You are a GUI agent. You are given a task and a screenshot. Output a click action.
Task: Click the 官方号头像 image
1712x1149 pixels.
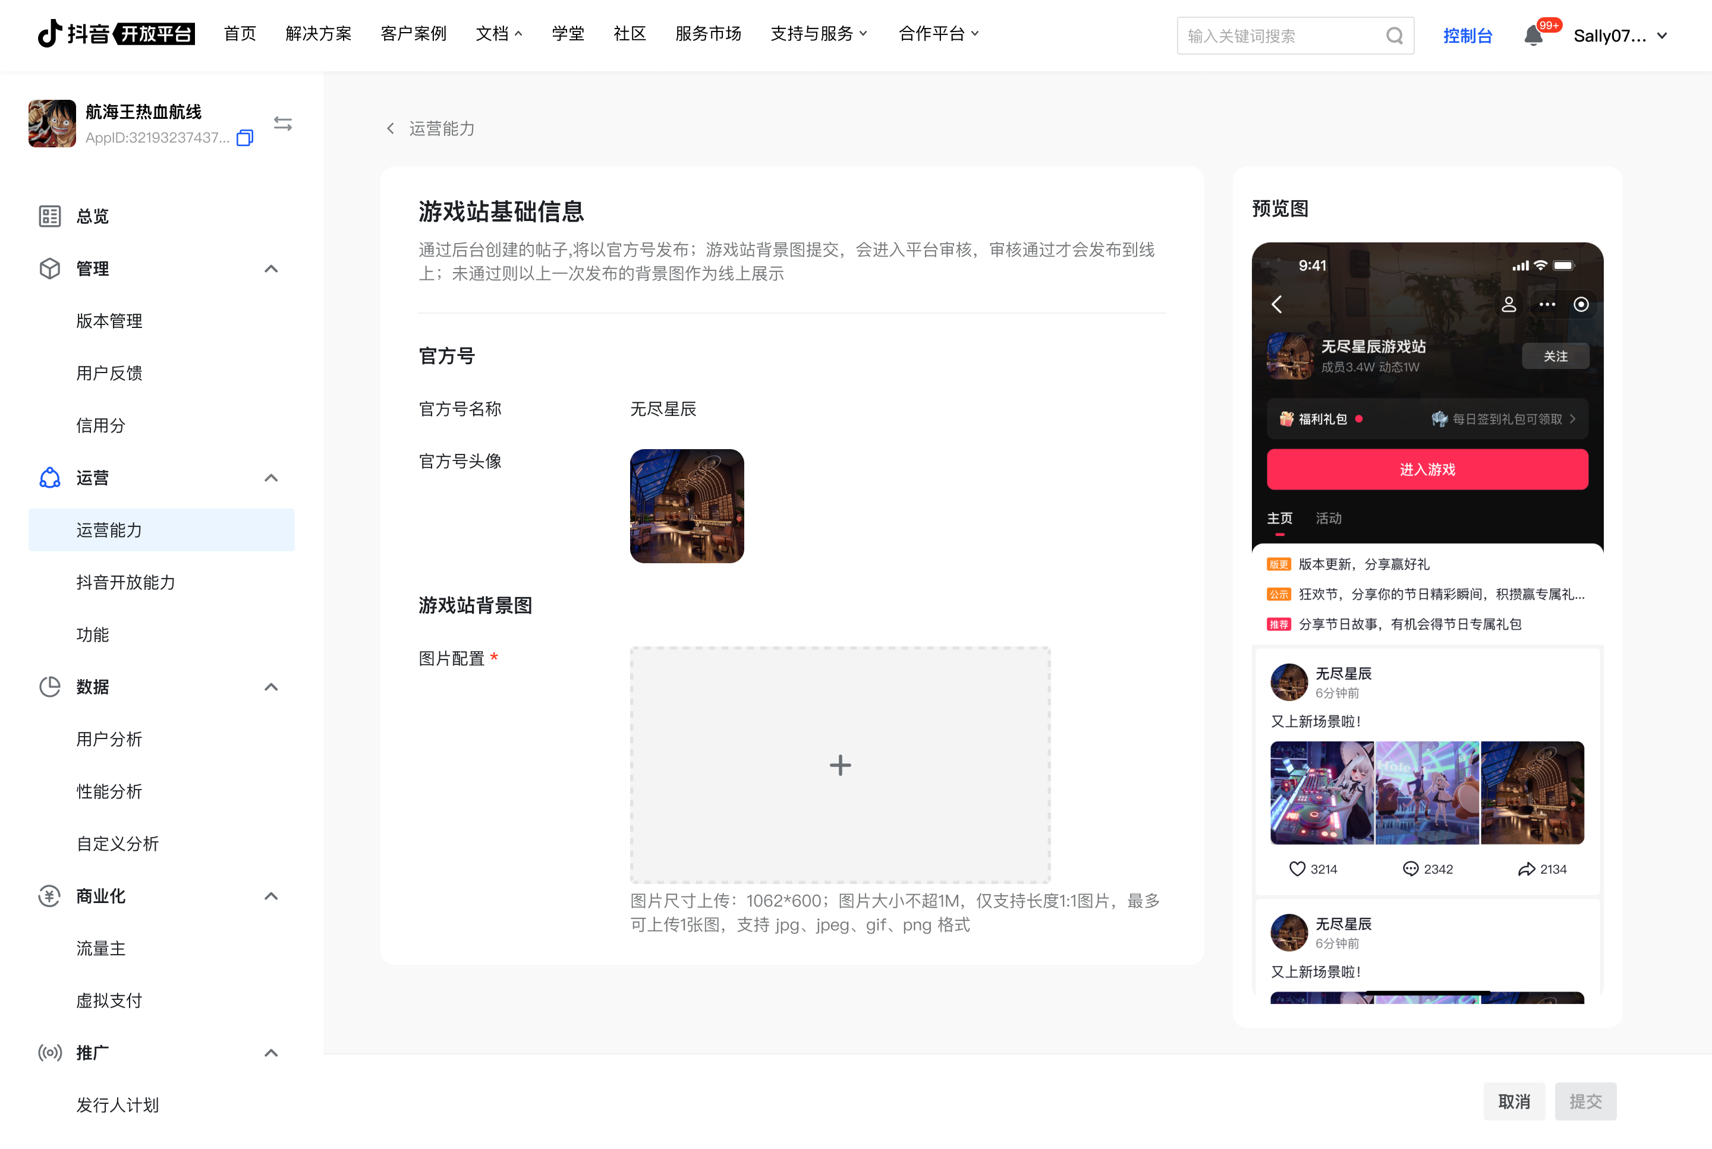pos(687,506)
